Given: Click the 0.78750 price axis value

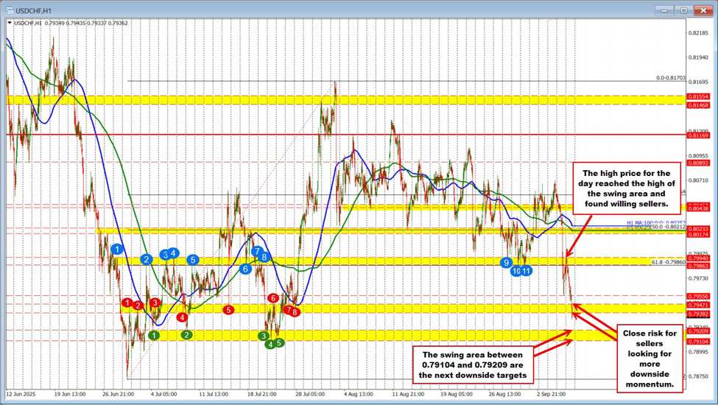Looking at the screenshot, I should click(698, 376).
